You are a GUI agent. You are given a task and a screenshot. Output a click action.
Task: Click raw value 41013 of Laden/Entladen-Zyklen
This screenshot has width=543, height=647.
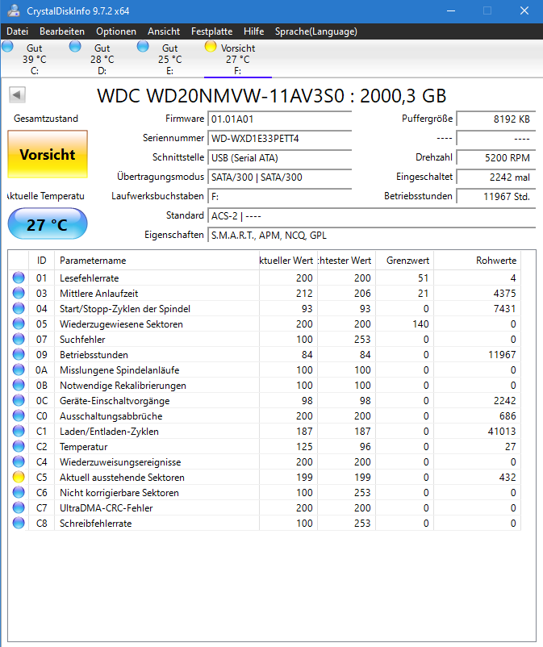(x=502, y=431)
